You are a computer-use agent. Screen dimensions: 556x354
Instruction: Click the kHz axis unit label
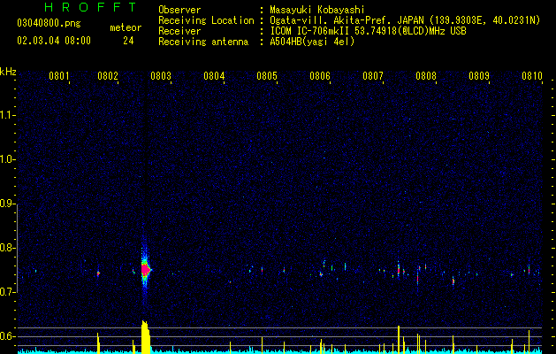click(x=8, y=72)
